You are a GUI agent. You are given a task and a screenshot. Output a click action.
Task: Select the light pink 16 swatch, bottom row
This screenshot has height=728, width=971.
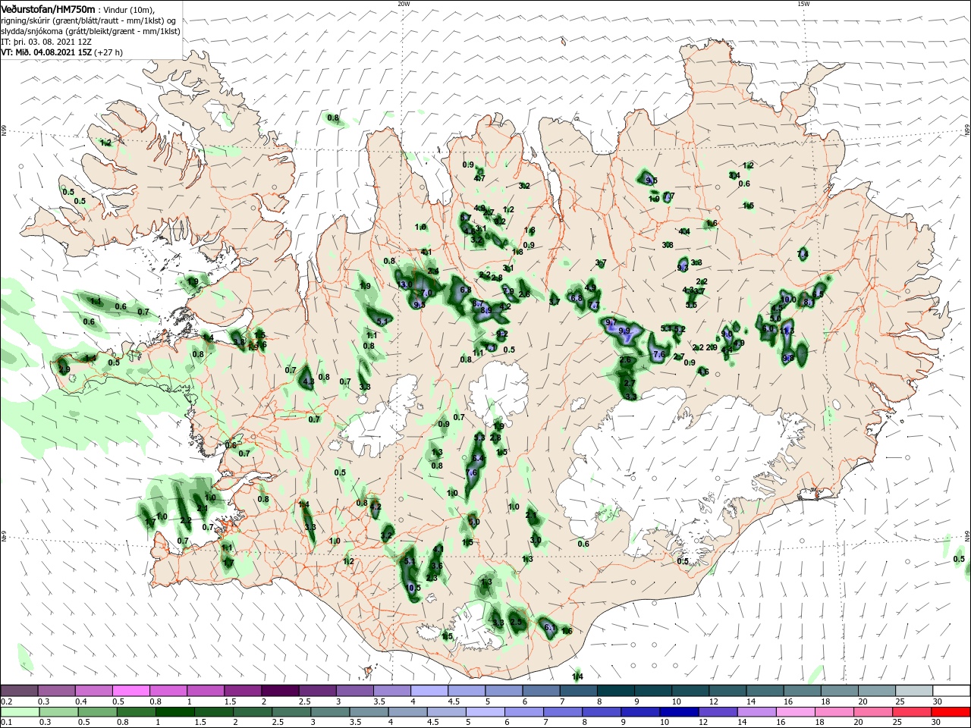point(796,712)
